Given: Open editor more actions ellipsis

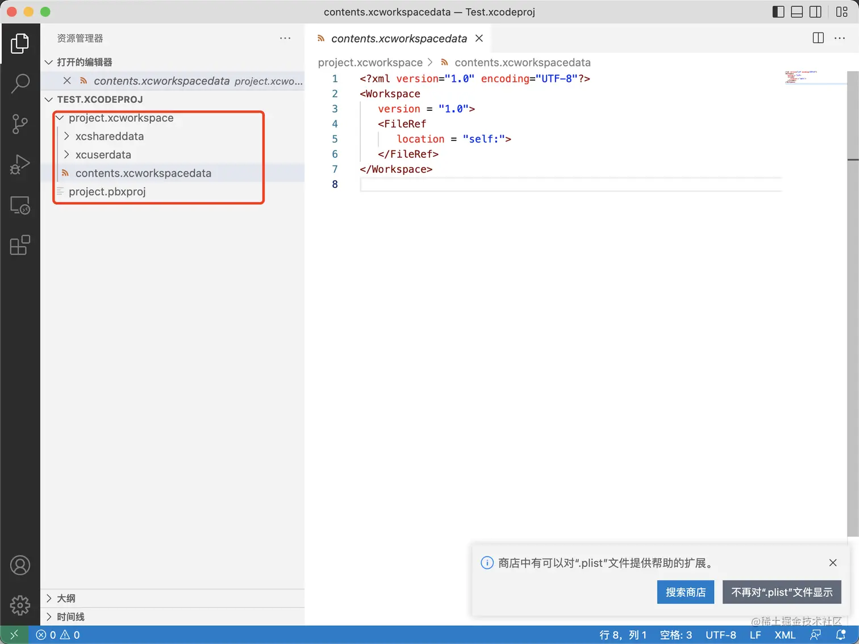Looking at the screenshot, I should [x=840, y=38].
